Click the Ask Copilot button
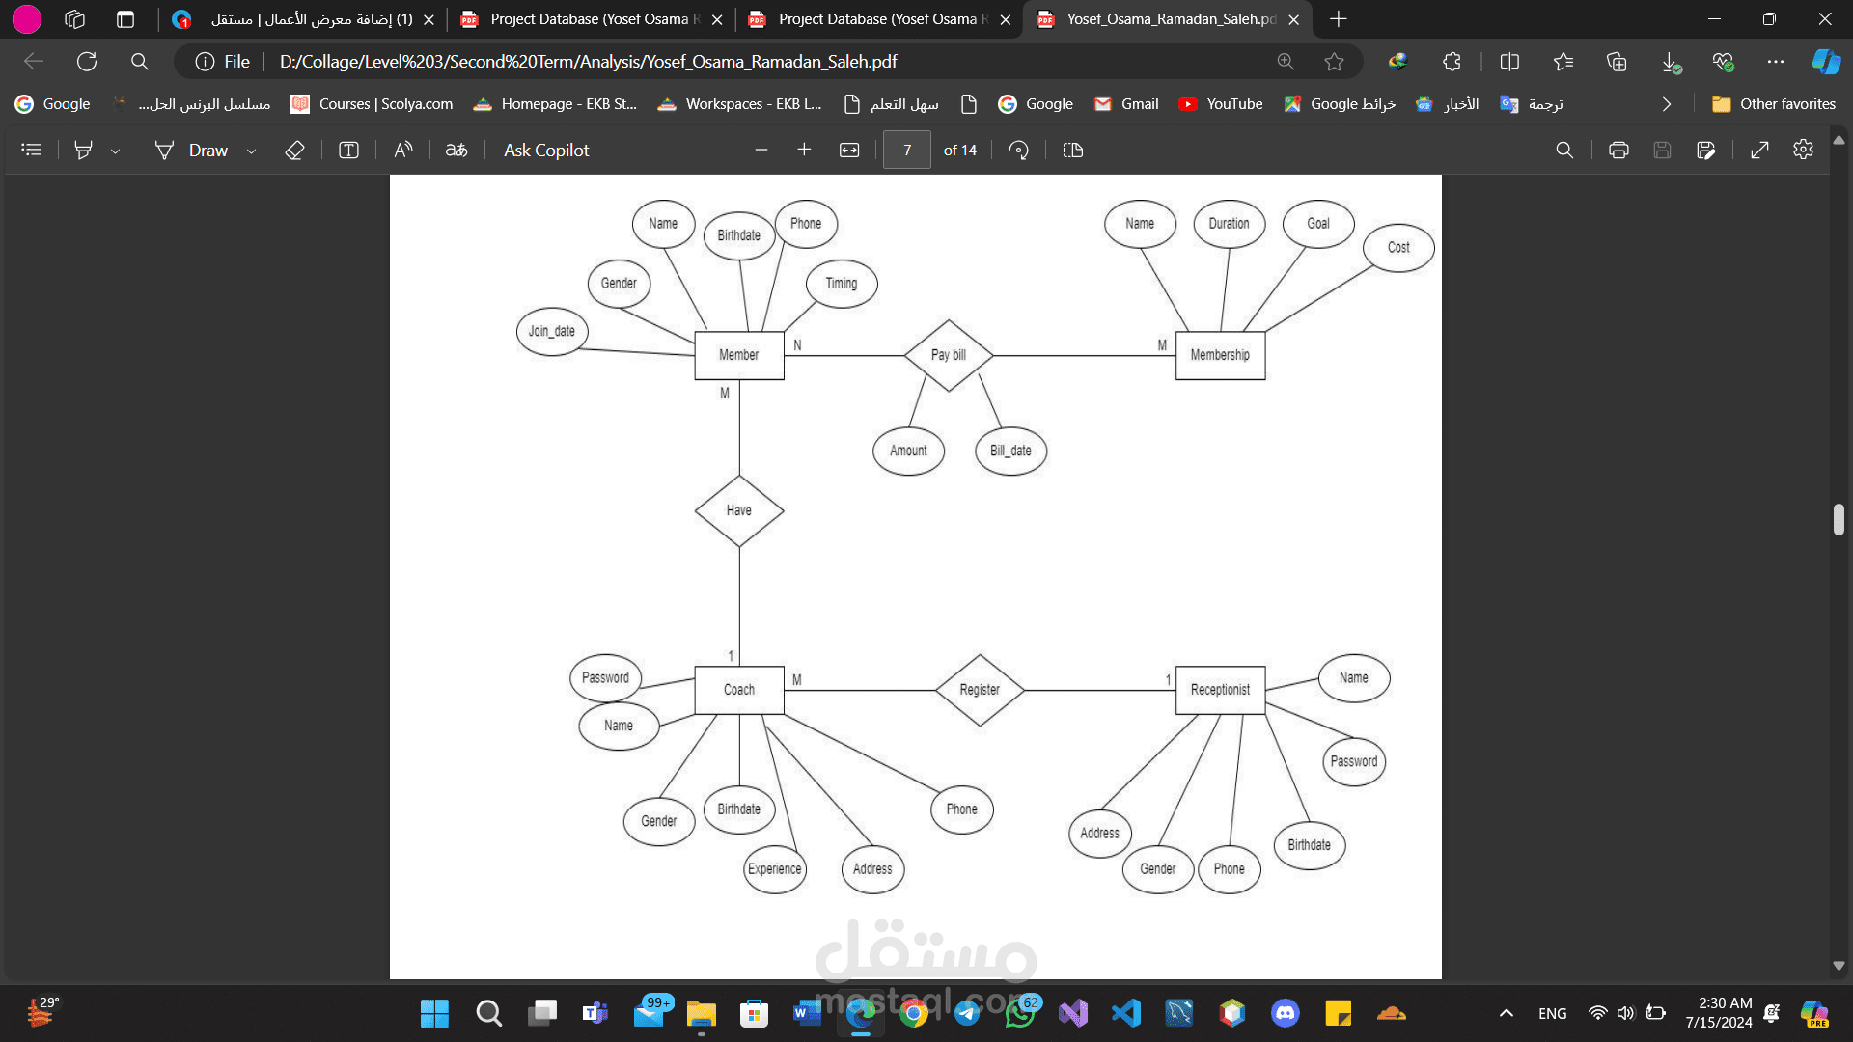Screen dimensions: 1853x1042 546,150
